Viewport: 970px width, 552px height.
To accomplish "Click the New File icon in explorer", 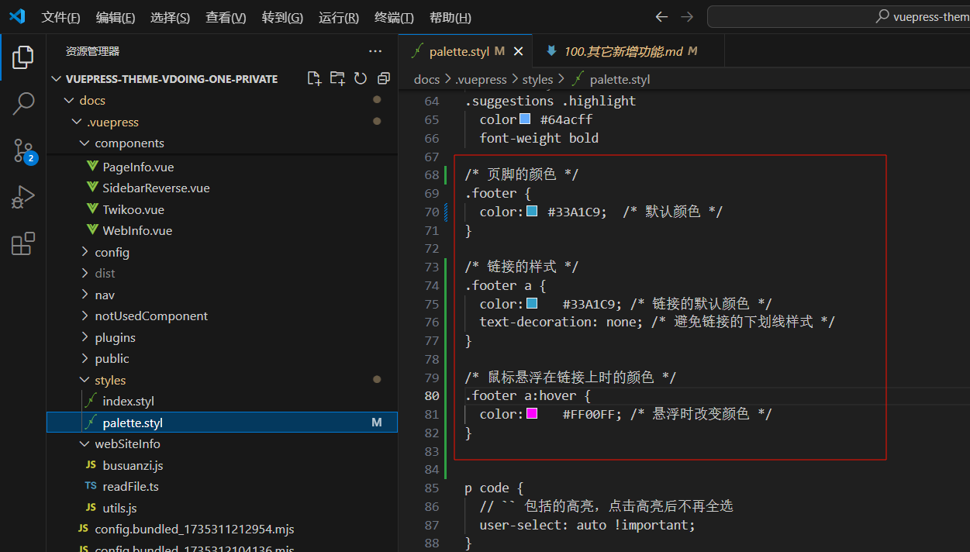I will point(314,78).
